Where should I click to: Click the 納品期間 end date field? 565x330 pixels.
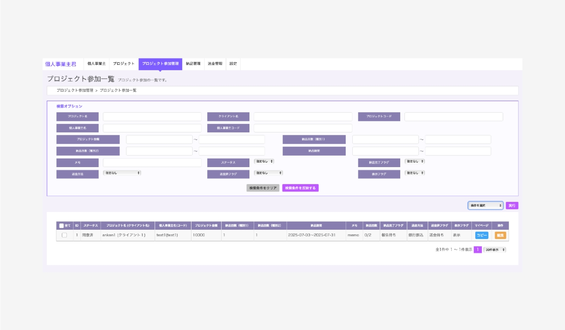[458, 151]
